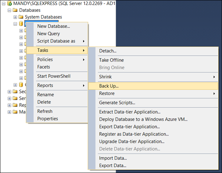This screenshot has height=173, width=222.
Task: Open database Properties from the context menu
Action: click(x=47, y=118)
